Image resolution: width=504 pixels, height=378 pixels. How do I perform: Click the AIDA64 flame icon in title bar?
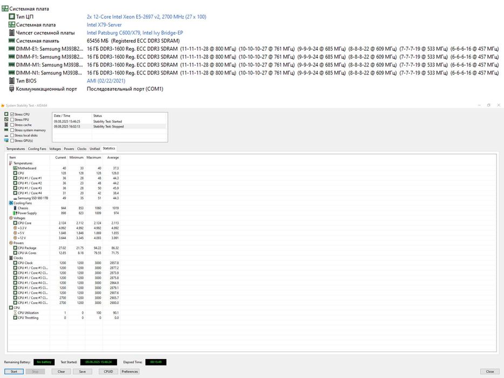[3, 105]
